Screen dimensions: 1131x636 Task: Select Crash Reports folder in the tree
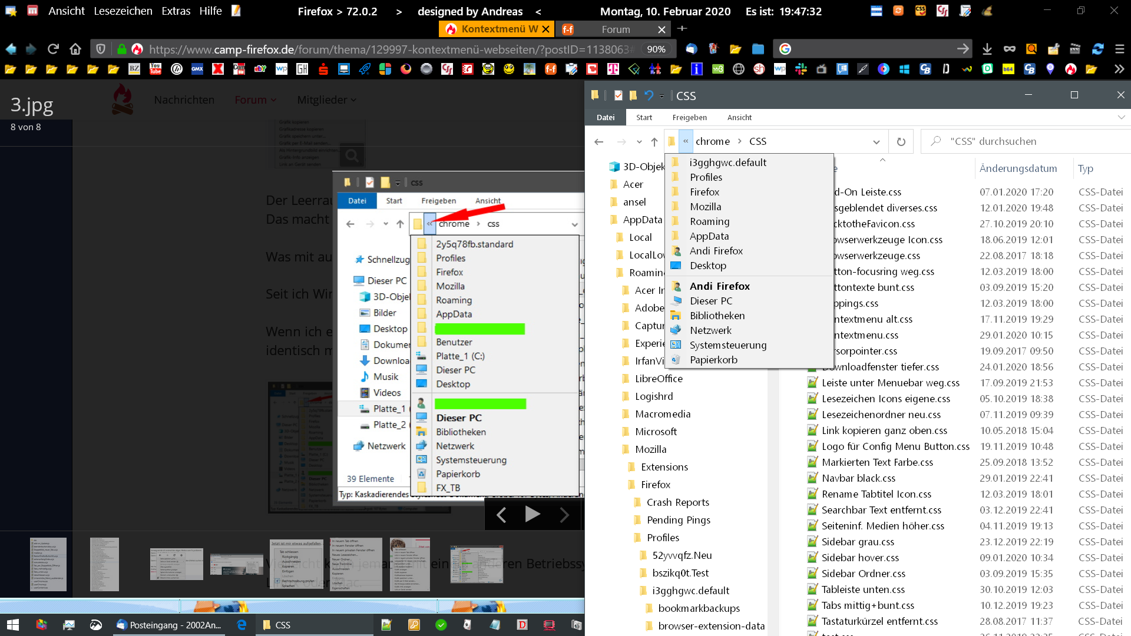tap(677, 502)
